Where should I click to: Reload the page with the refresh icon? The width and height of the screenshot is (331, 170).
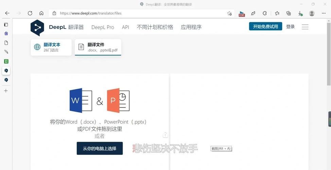pos(30,13)
